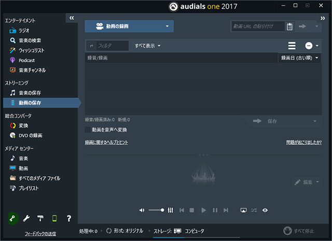Click ストレージ: コンピュータ storage setting
This screenshot has width=332, height=241.
[179, 231]
